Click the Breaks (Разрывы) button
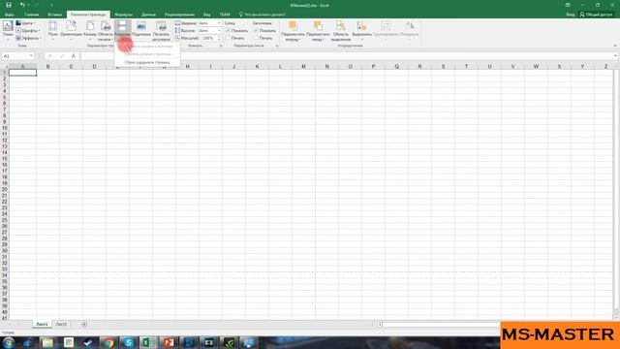This screenshot has height=349, width=620. click(x=123, y=30)
